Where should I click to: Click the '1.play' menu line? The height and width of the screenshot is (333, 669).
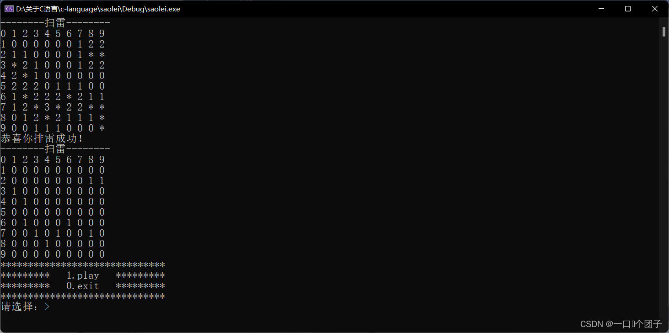(x=83, y=275)
